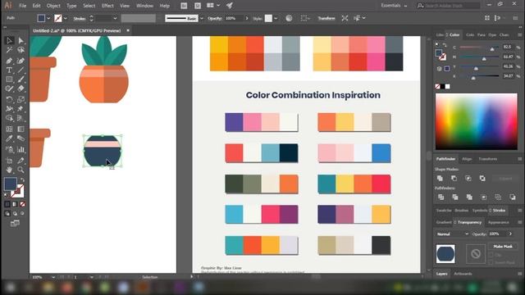Select the Curvature tool
This screenshot has height=295, width=525.
[x=21, y=61]
